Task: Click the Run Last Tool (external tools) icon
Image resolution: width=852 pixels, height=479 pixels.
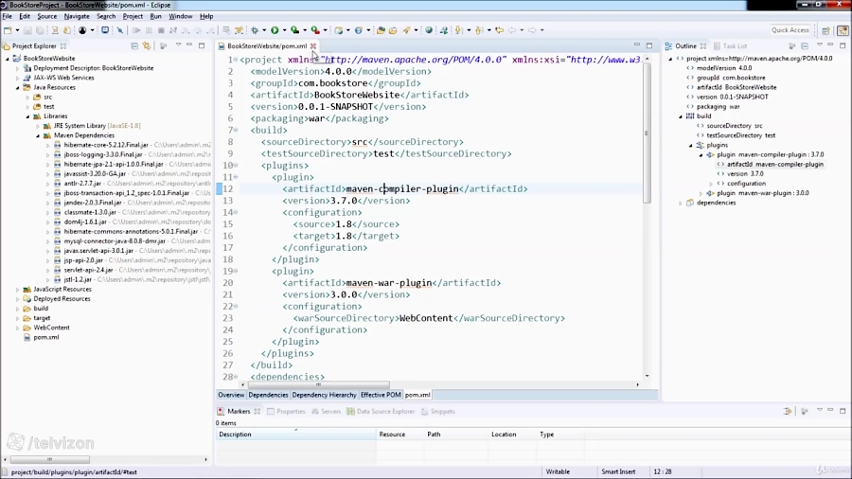Action: click(314, 30)
